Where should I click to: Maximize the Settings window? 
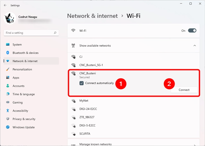(x=190, y=3)
